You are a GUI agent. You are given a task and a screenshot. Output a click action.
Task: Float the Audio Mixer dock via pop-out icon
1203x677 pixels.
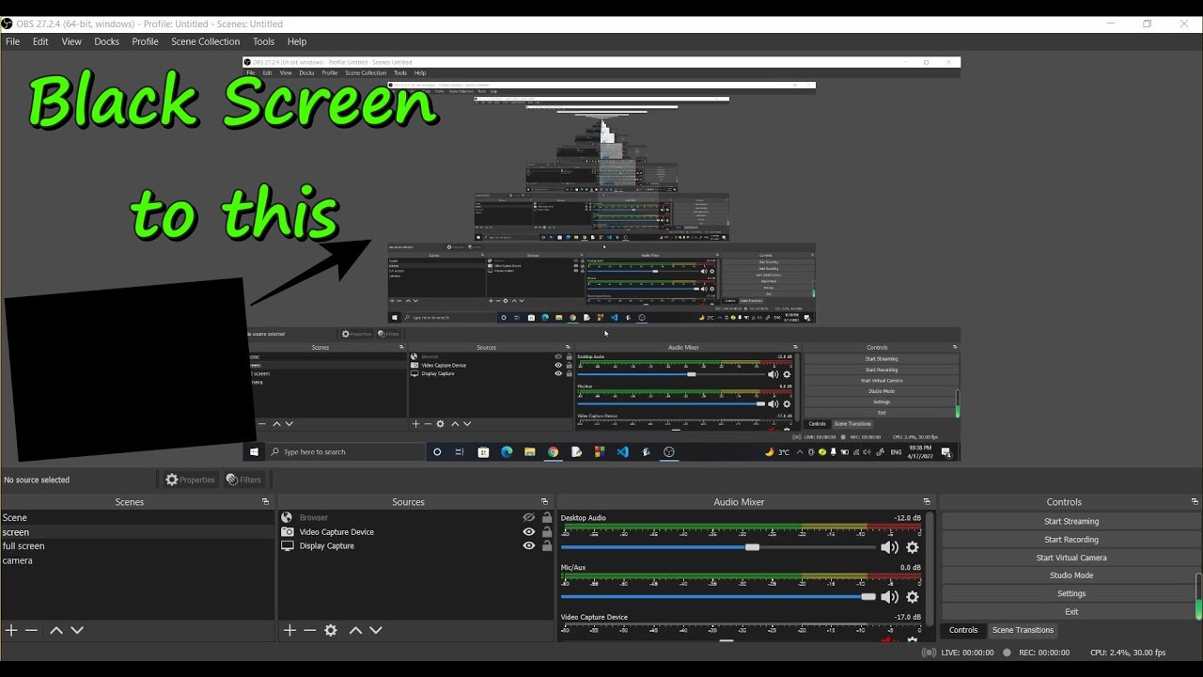point(927,502)
